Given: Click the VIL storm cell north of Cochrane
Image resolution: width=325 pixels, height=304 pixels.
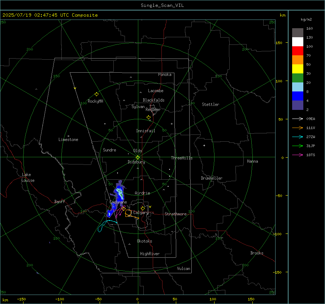Looking at the screenshot, I should (119, 192).
